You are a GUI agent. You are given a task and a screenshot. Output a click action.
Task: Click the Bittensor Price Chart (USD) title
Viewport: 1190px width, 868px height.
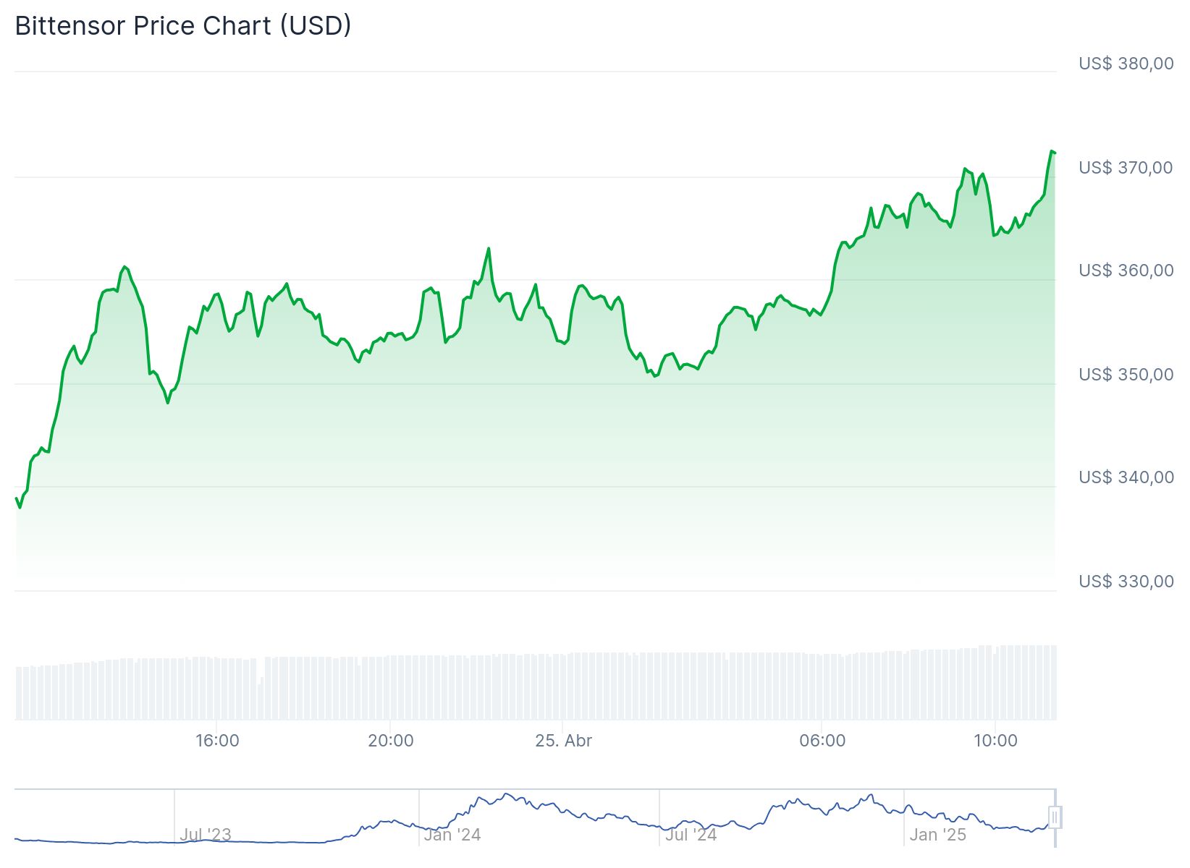point(183,26)
